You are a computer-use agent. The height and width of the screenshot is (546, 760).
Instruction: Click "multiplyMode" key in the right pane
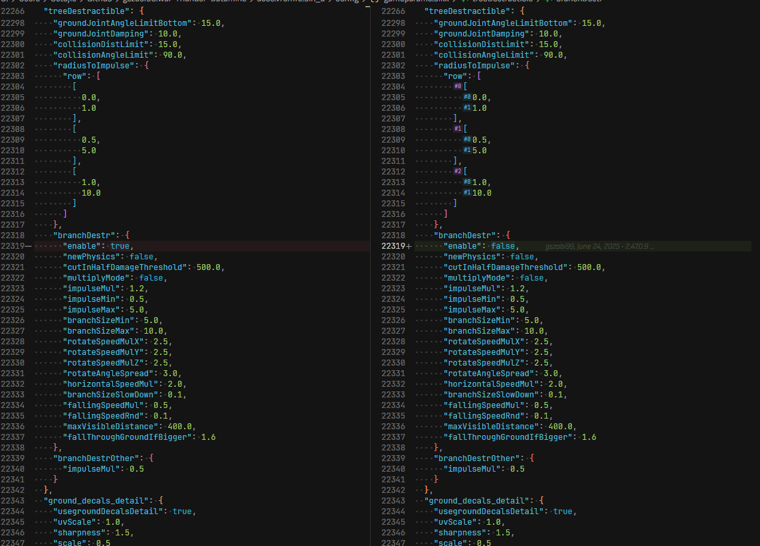[477, 278]
